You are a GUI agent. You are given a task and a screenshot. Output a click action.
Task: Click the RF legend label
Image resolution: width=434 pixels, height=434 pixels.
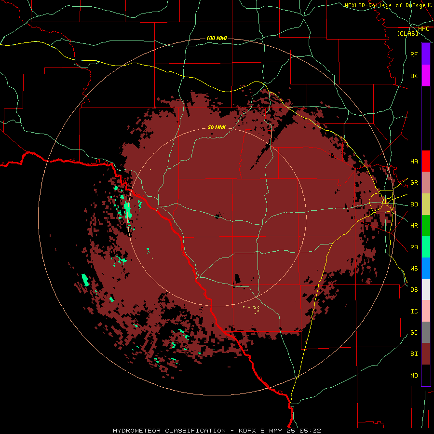coord(414,54)
